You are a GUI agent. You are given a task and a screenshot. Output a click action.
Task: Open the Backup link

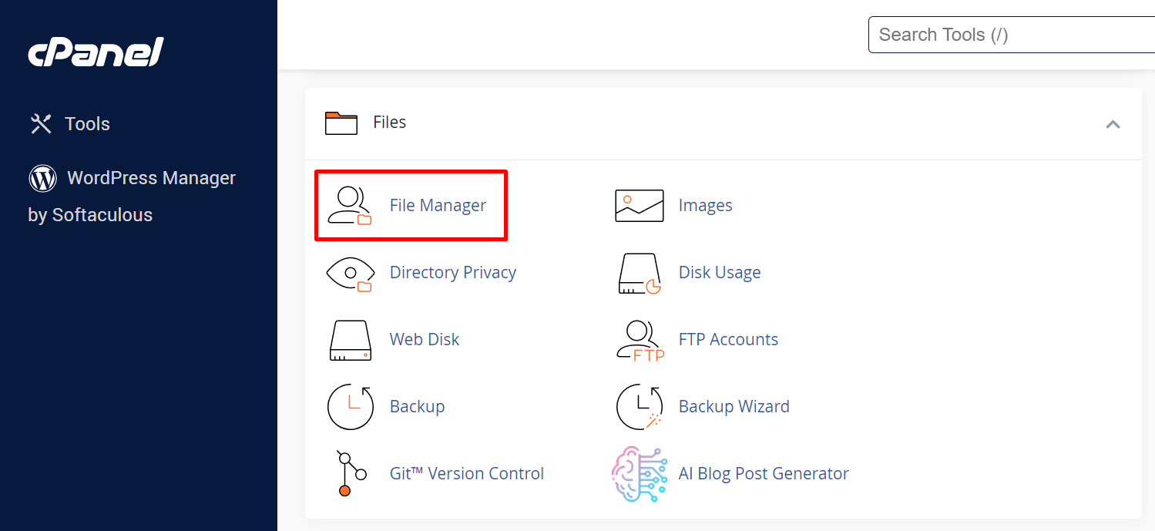417,407
